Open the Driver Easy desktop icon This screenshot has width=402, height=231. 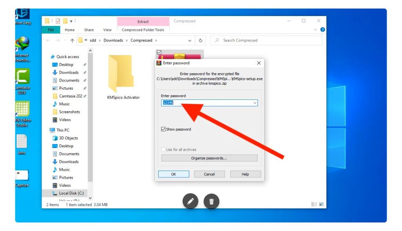tap(22, 16)
